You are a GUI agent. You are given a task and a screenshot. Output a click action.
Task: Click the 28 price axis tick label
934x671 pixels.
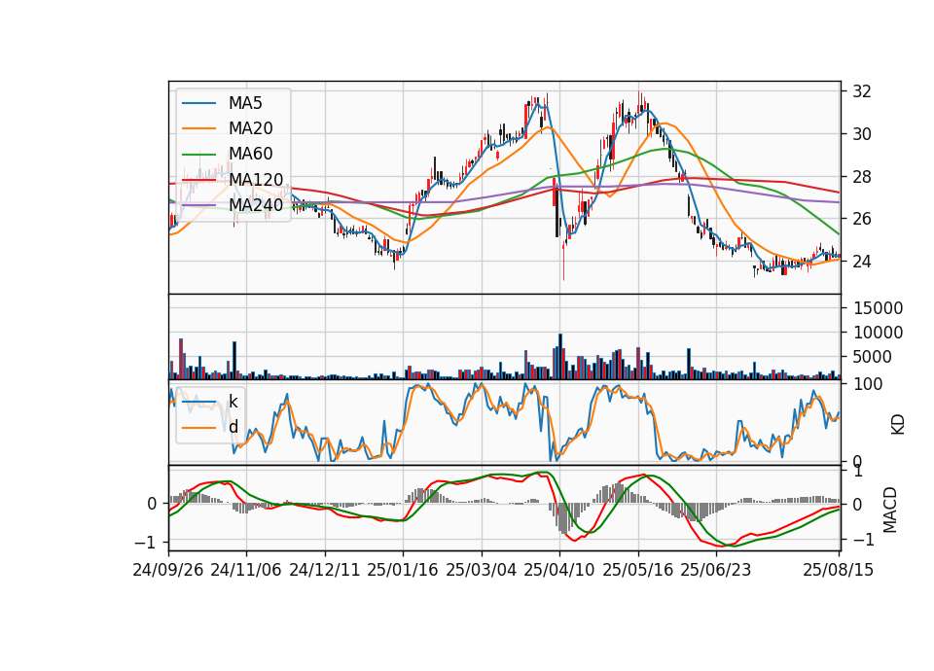(x=862, y=177)
